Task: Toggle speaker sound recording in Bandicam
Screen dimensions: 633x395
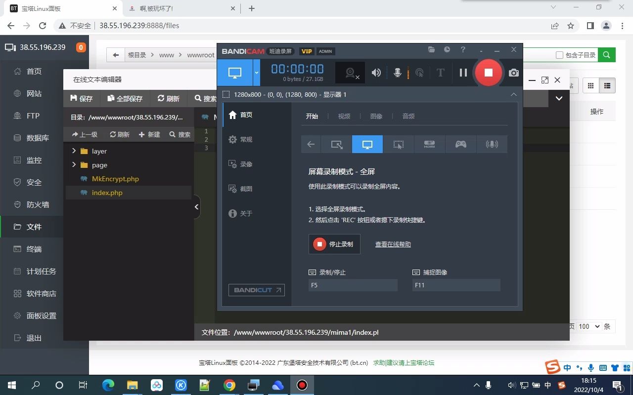Action: pos(376,73)
